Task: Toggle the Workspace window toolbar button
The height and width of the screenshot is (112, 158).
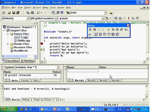Action: (53, 13)
